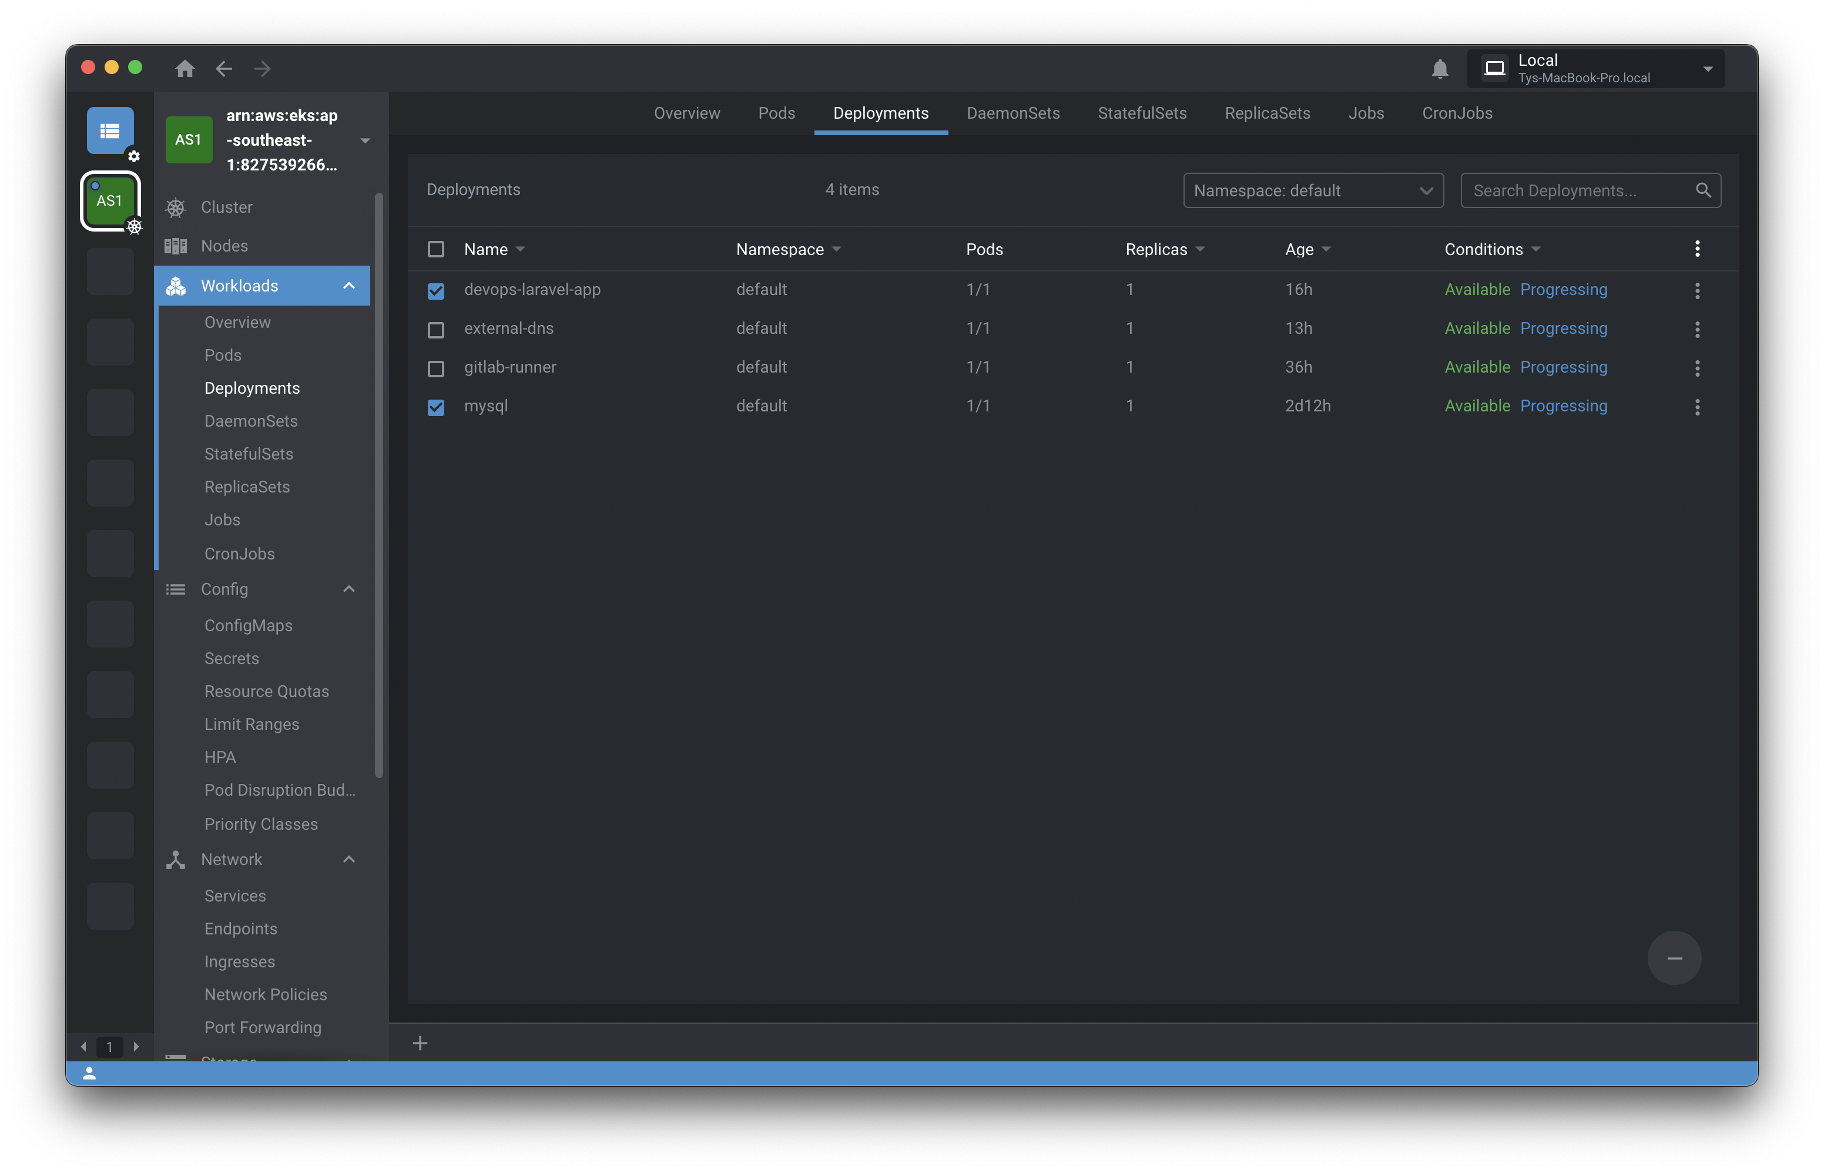
Task: Open the three-dot menu for mysql row
Action: click(x=1697, y=407)
